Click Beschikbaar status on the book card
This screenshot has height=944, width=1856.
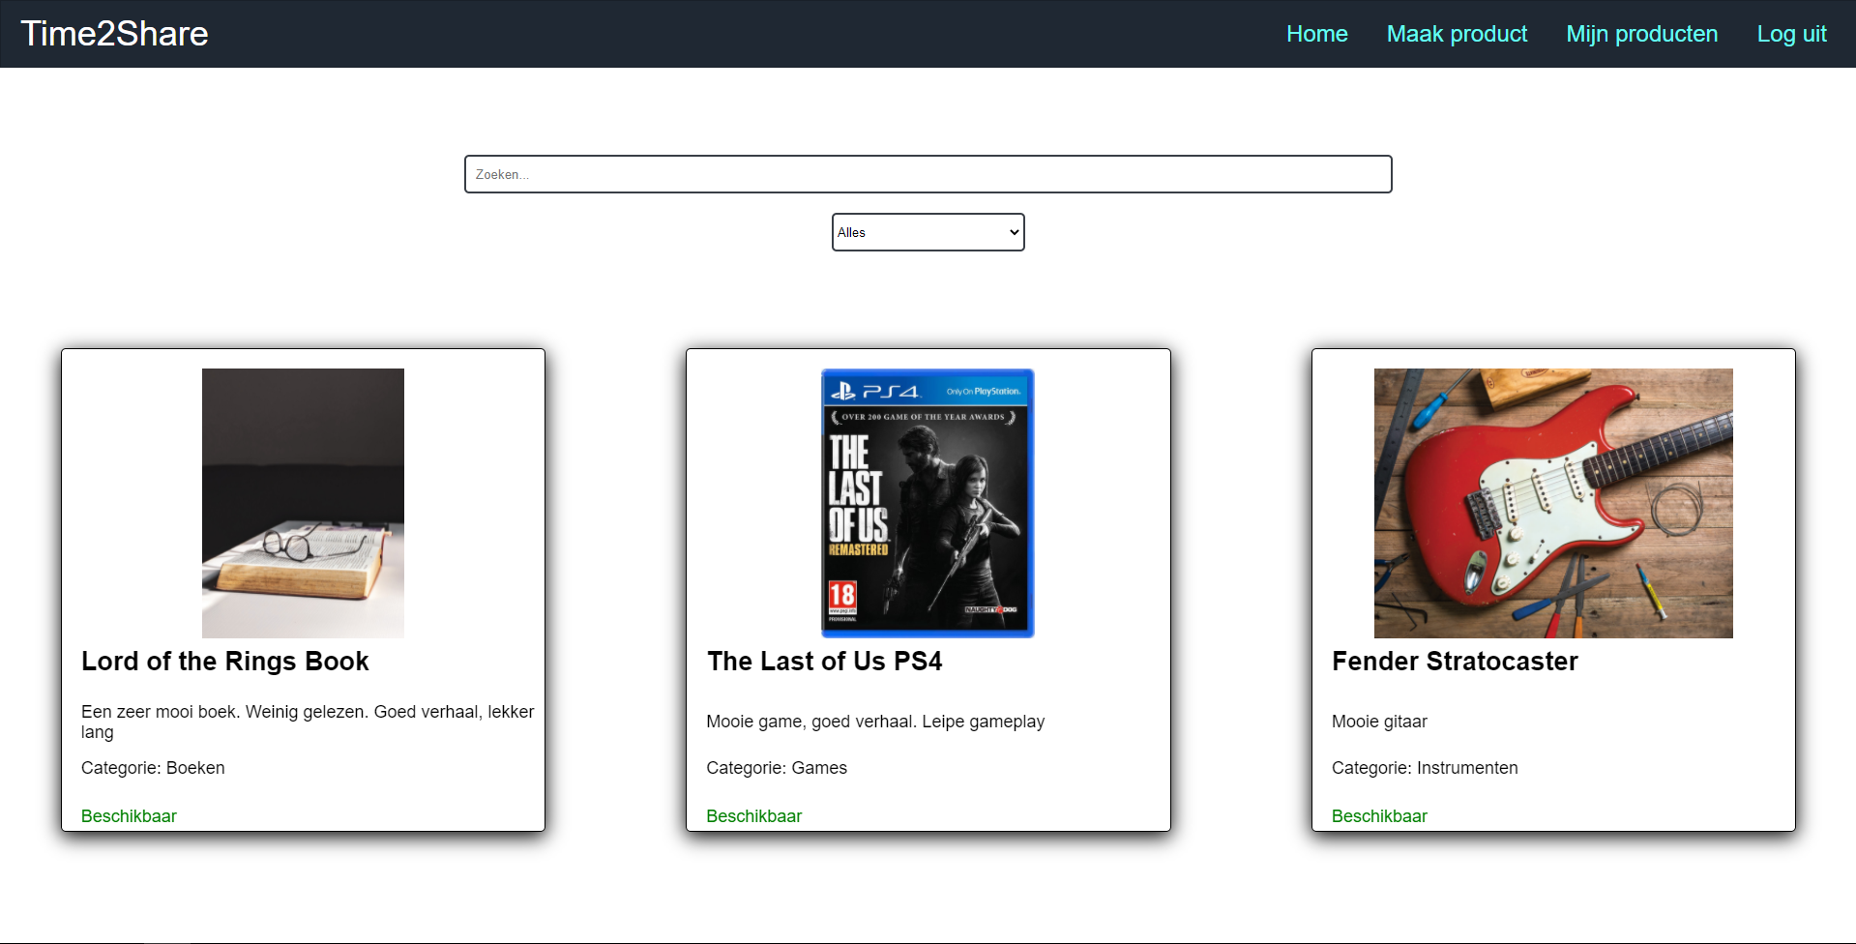pos(129,816)
